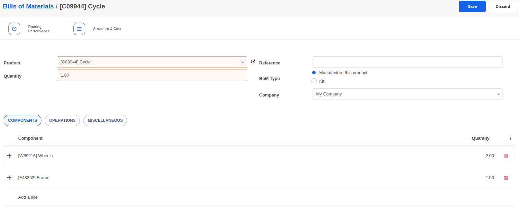
Task: Open column options kebab menu
Action: point(511,138)
